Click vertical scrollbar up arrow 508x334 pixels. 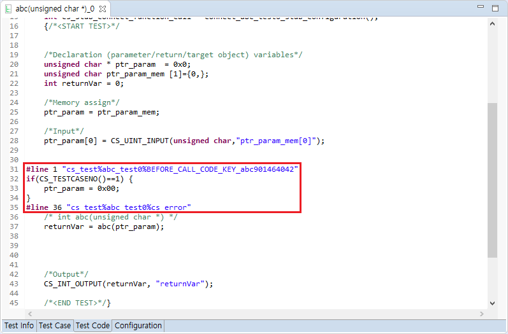(492, 24)
